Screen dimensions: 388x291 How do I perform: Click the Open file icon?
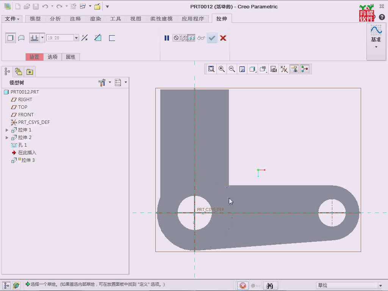27,6
